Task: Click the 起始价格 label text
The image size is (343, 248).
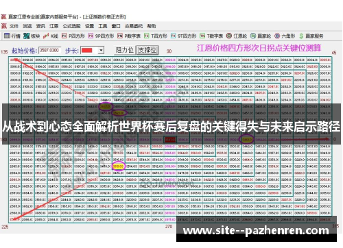Action: tap(24, 51)
